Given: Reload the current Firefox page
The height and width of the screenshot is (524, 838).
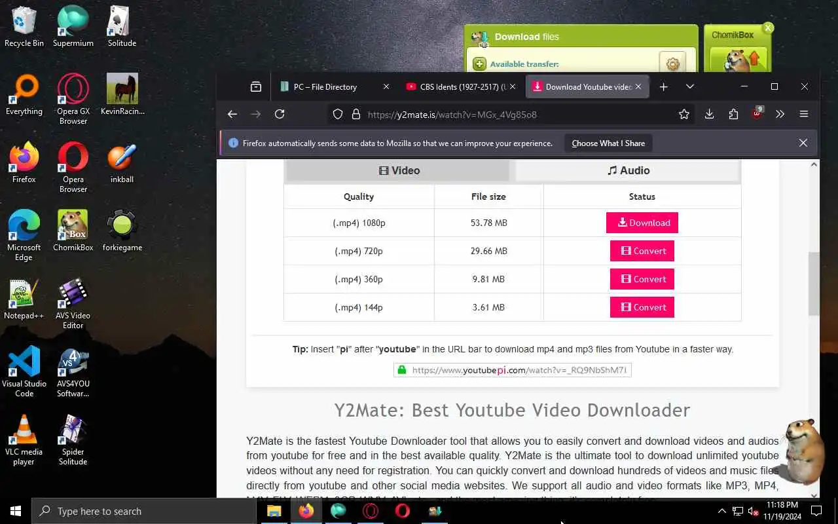Looking at the screenshot, I should (280, 114).
